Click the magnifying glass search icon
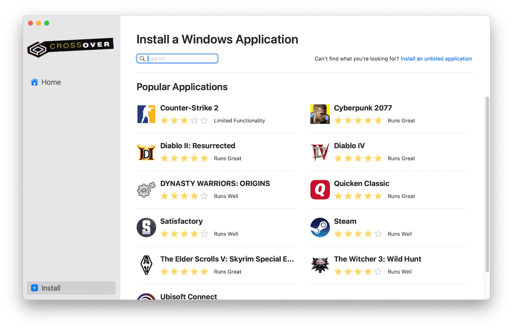This screenshot has height=330, width=513. 142,59
